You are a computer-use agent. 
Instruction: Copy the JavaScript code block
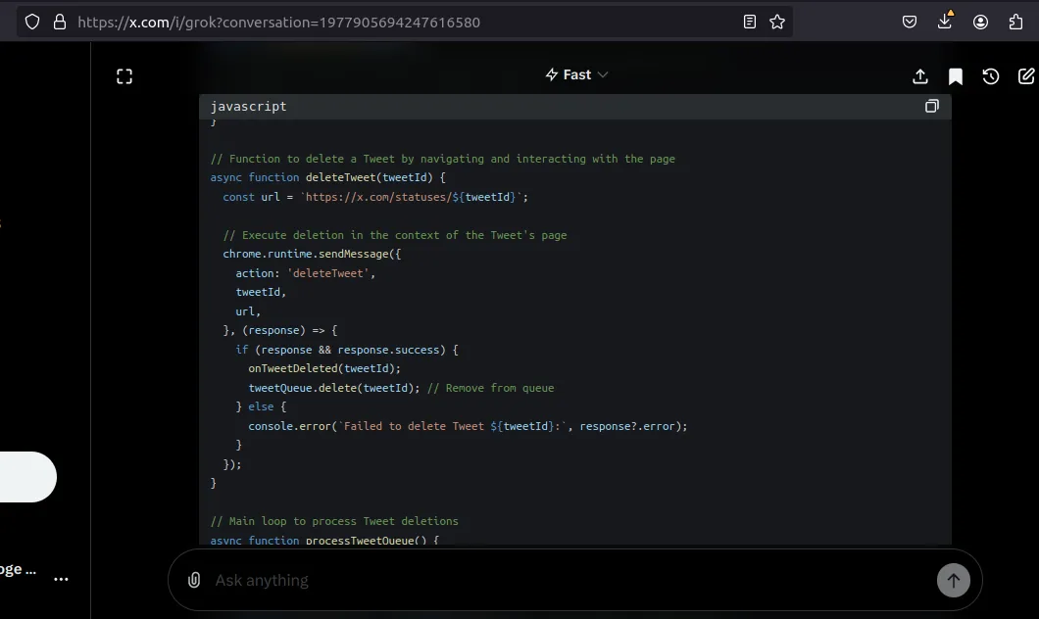(931, 106)
